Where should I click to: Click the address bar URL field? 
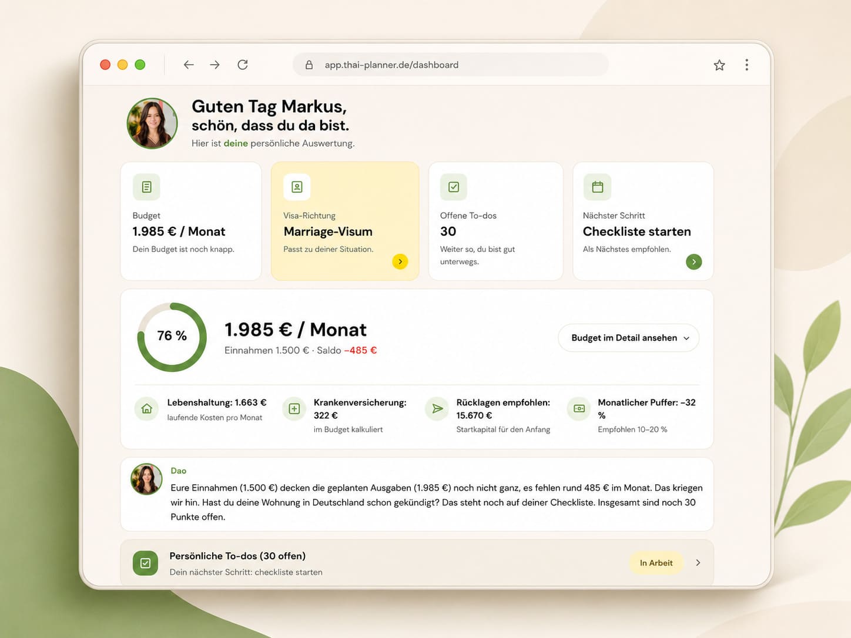(x=451, y=65)
